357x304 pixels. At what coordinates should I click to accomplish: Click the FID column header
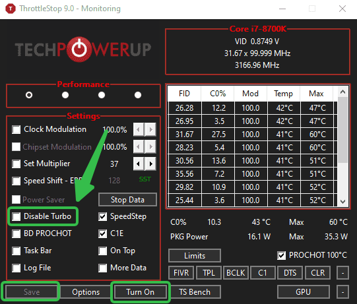tap(184, 94)
